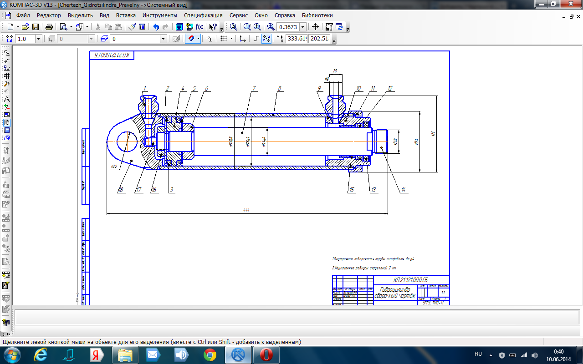Pan the view with move arrows icon
The image size is (583, 364).
click(x=315, y=27)
